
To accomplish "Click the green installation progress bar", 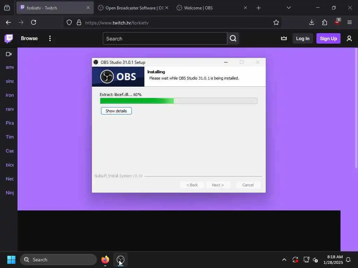I will pos(179,101).
